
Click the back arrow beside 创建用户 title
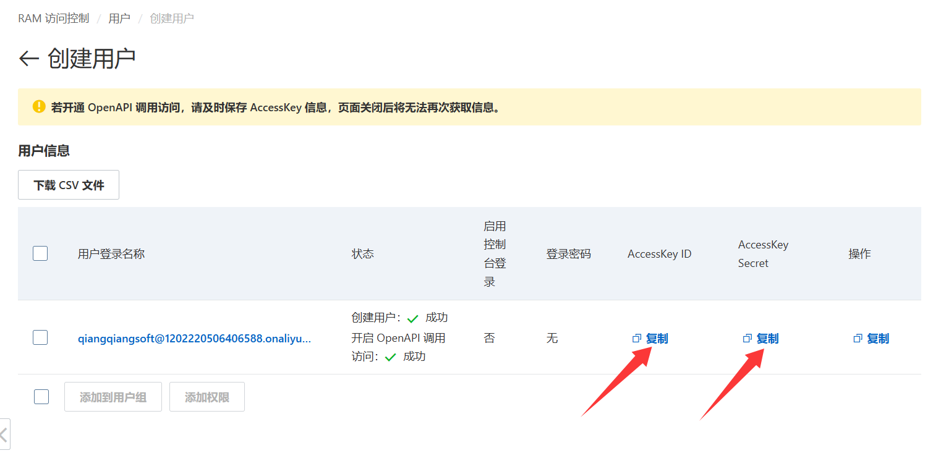(28, 59)
